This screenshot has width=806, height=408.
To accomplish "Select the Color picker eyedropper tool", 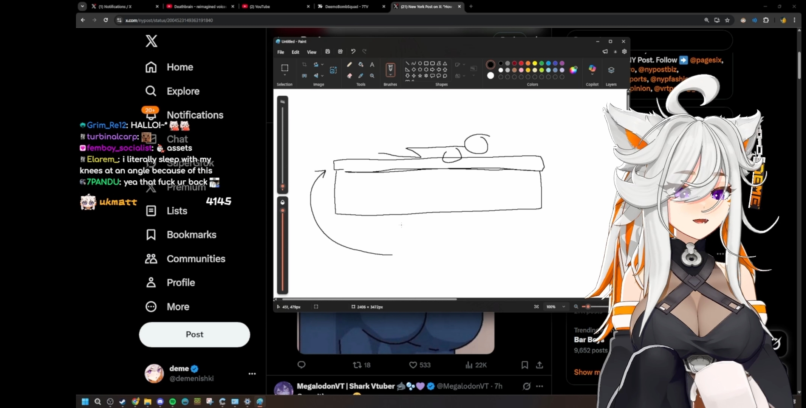I will coord(361,76).
